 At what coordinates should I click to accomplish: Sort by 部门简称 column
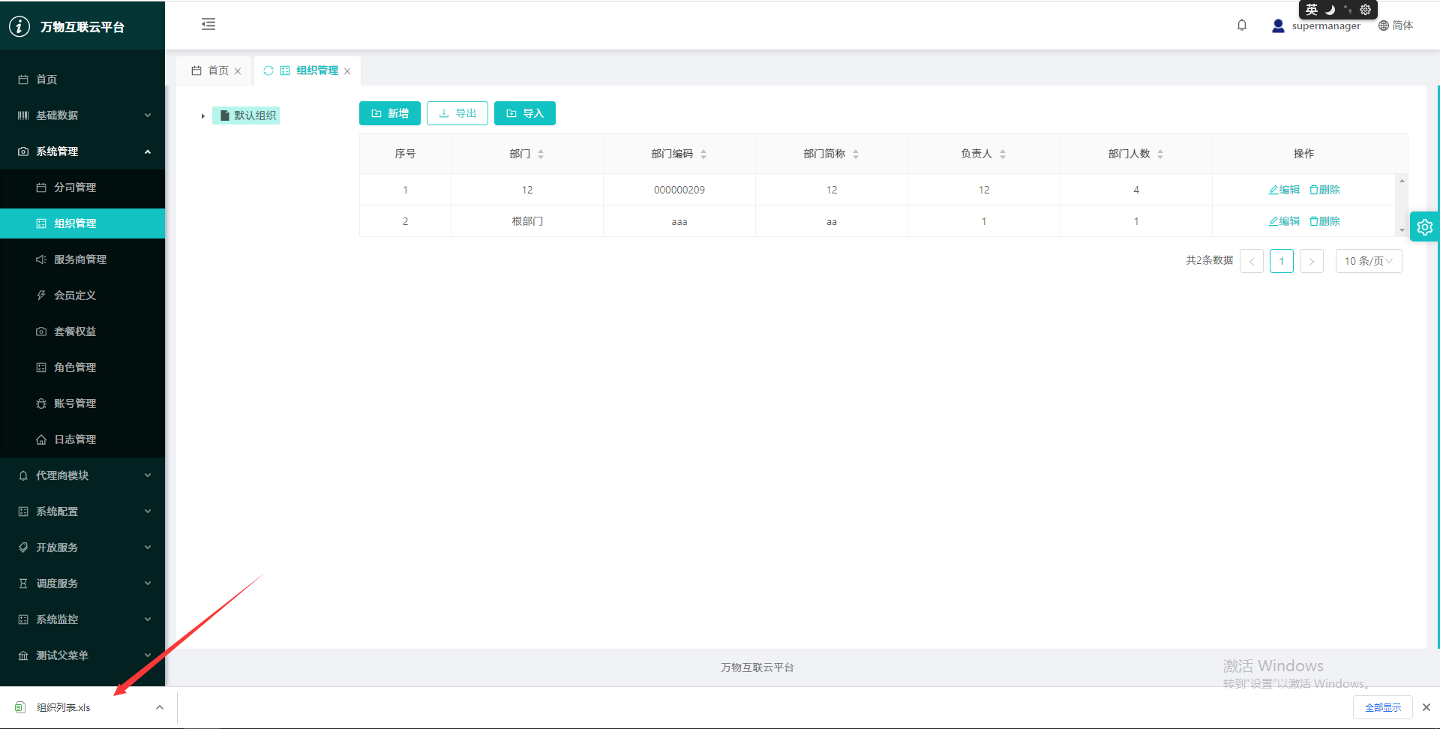point(856,154)
